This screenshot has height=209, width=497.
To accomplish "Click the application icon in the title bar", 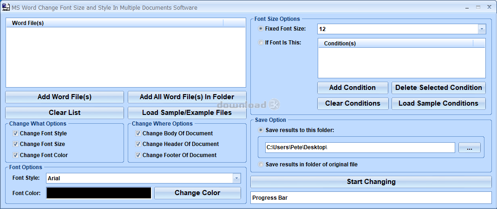I will pos(6,7).
